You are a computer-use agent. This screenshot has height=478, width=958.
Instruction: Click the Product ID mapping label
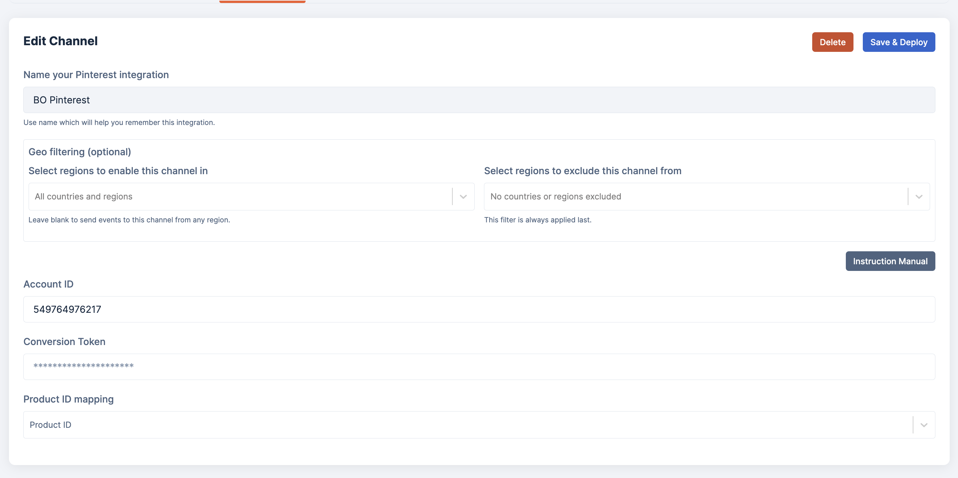[x=69, y=399]
